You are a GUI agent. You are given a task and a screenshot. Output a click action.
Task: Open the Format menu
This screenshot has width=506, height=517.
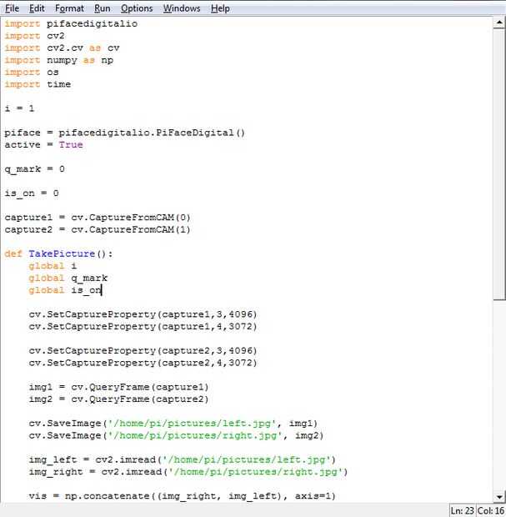pos(69,8)
